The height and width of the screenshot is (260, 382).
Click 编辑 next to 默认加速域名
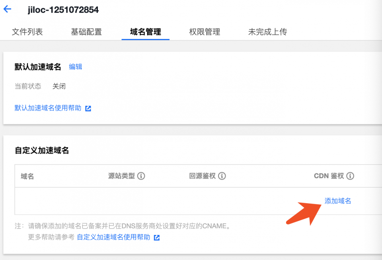pyautogui.click(x=76, y=67)
